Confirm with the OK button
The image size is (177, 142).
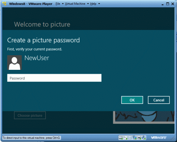pyautogui.click(x=132, y=100)
